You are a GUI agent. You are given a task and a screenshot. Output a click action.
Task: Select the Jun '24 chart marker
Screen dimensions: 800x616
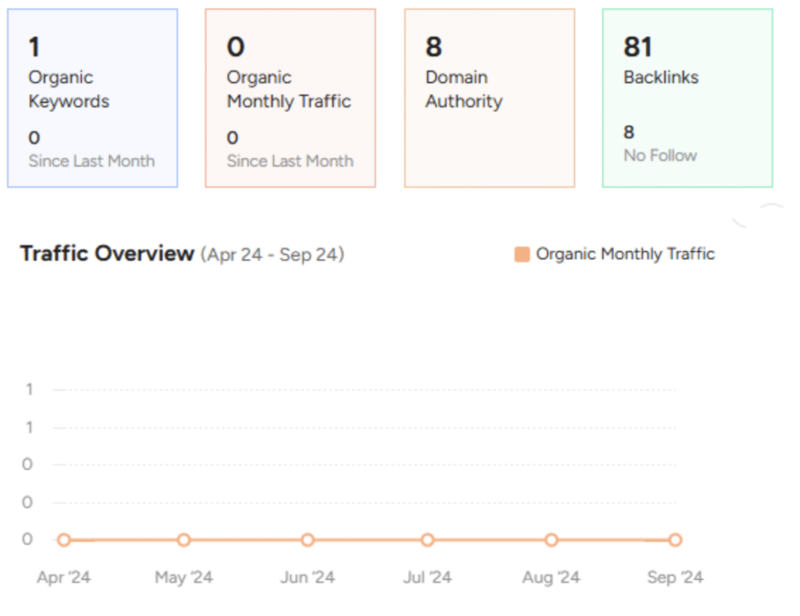(308, 539)
